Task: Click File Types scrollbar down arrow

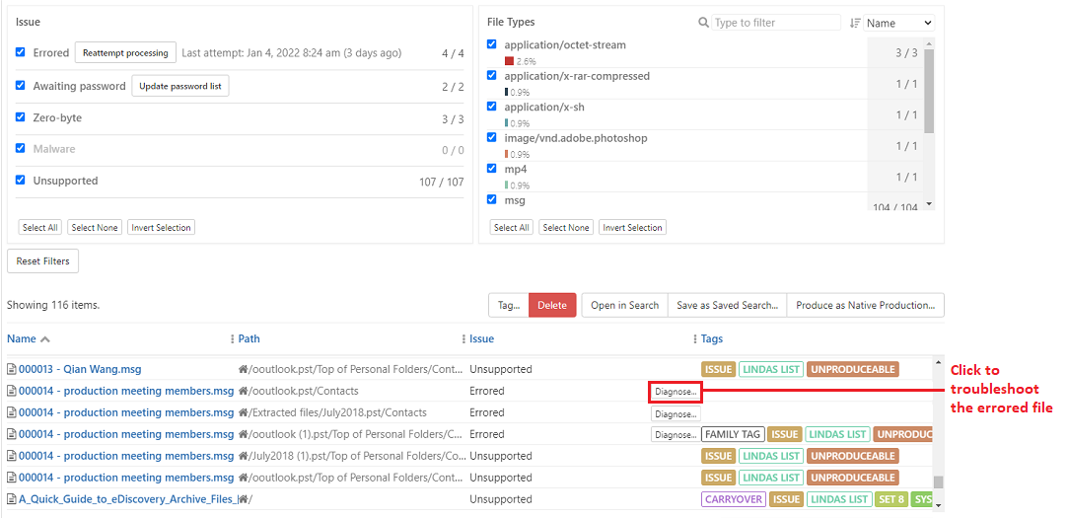Action: (x=929, y=204)
